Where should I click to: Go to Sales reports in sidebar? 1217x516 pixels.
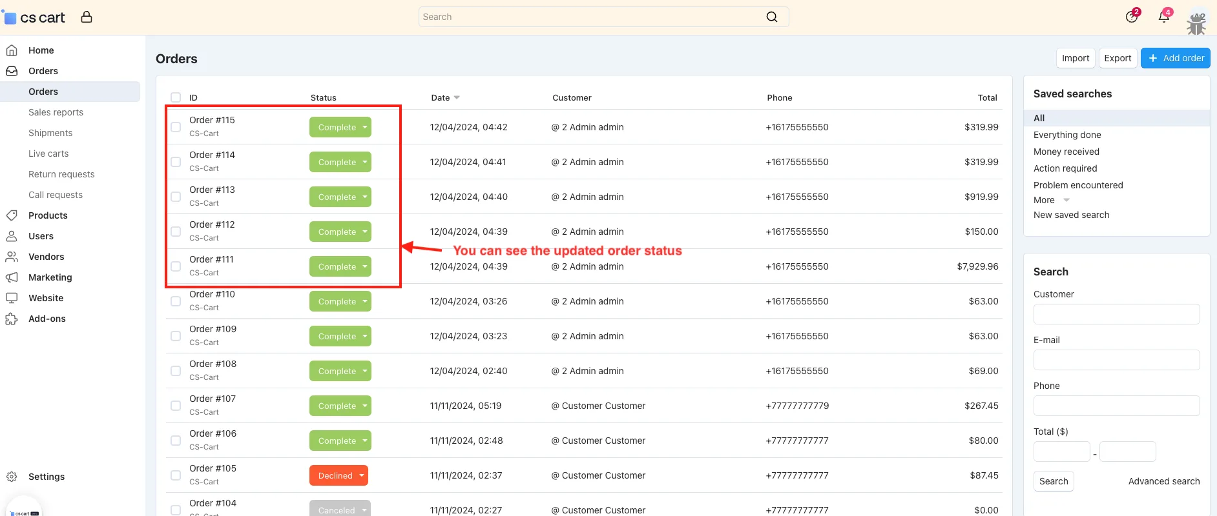56,112
